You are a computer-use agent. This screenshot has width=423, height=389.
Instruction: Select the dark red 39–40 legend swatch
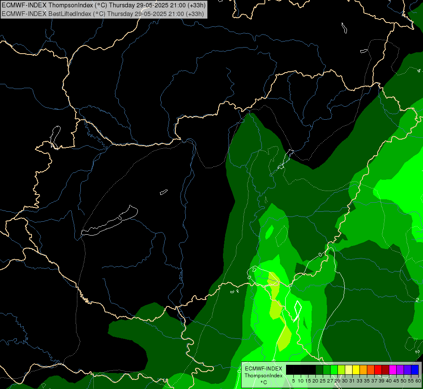tap(385, 370)
